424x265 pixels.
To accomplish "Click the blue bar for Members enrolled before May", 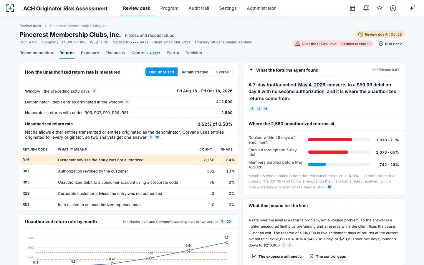I will (317, 165).
